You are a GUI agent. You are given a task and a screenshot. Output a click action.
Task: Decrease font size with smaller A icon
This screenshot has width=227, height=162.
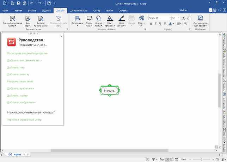188,18
